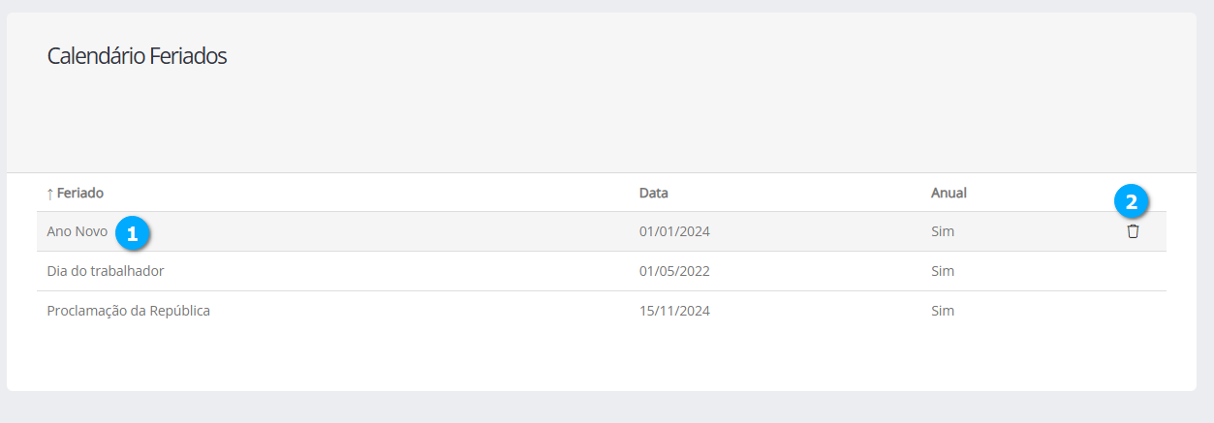Click the blank area below the holidays table

[601, 358]
